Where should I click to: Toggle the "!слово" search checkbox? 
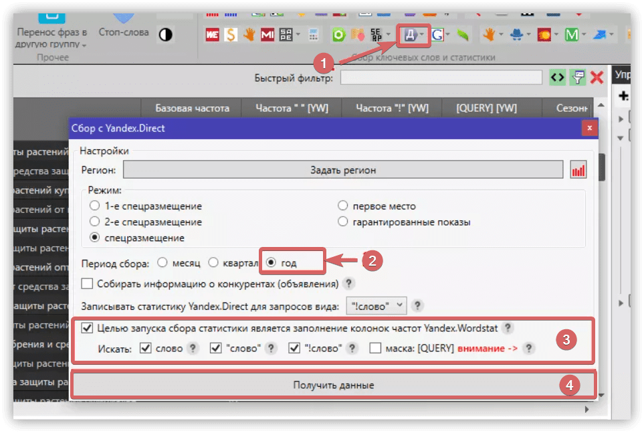pyautogui.click(x=294, y=348)
